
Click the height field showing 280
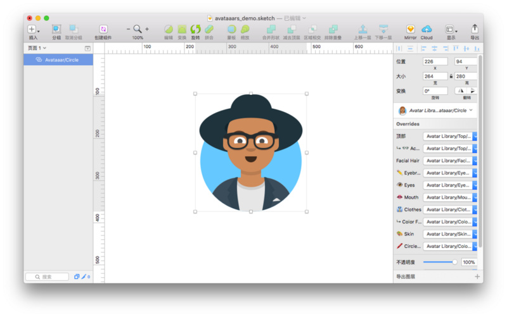(466, 76)
